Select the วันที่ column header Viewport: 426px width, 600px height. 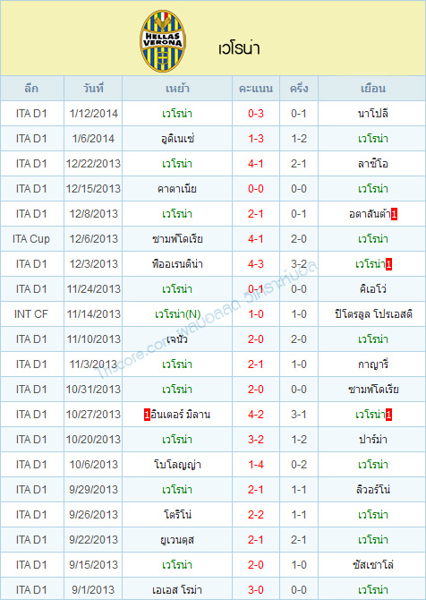pos(93,89)
